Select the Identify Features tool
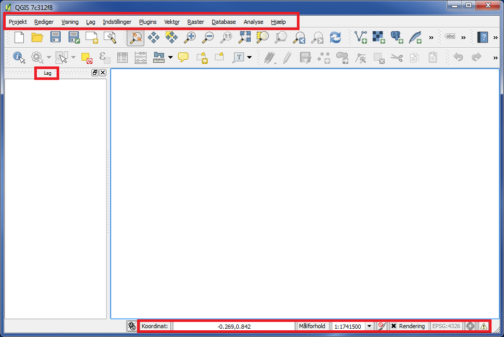This screenshot has height=337, width=504. point(19,58)
